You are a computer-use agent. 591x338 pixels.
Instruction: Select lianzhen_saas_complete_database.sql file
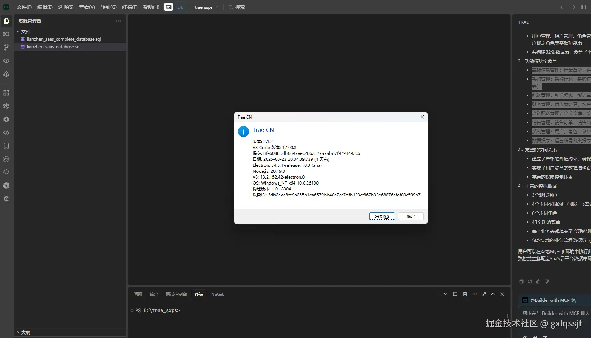64,39
